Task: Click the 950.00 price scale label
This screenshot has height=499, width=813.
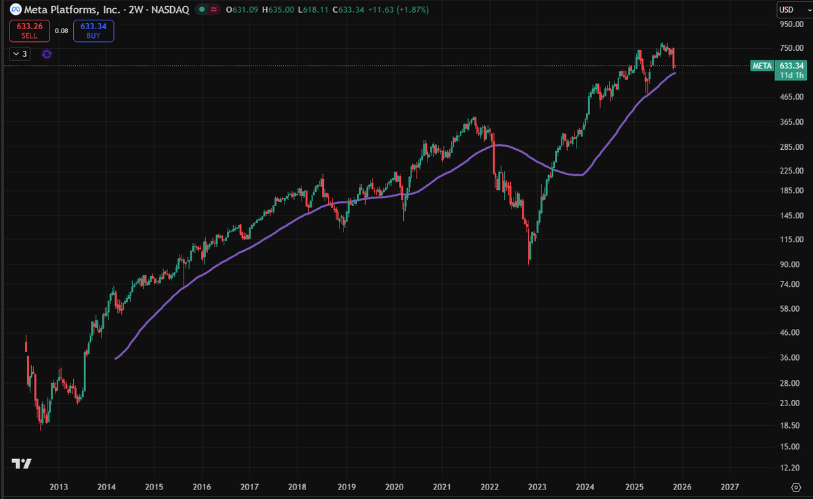Action: click(791, 24)
